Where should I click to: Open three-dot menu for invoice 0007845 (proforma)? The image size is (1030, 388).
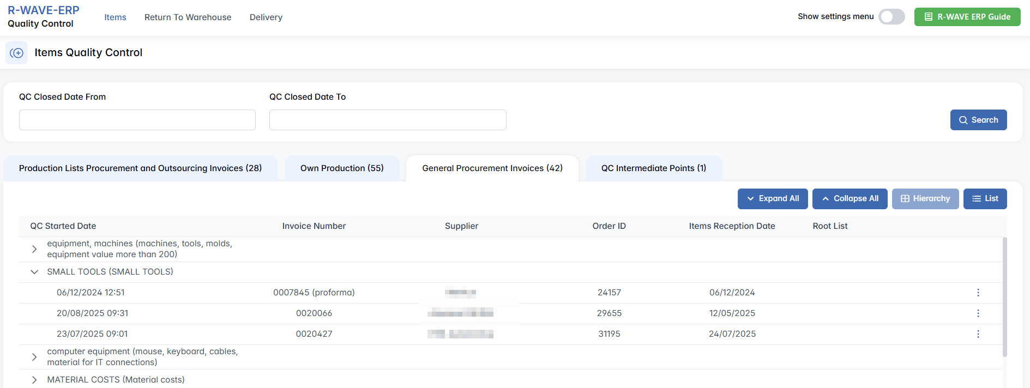(978, 293)
